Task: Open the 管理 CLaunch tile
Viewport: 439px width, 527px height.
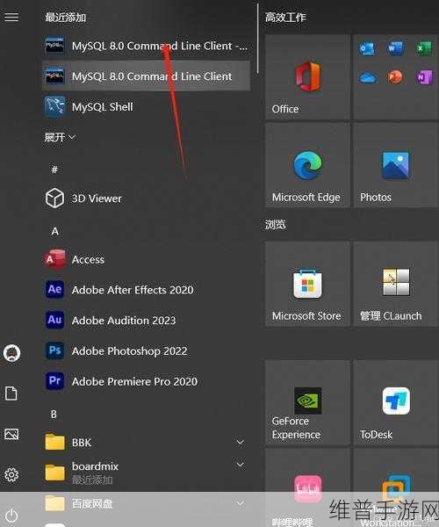Action: click(x=396, y=284)
